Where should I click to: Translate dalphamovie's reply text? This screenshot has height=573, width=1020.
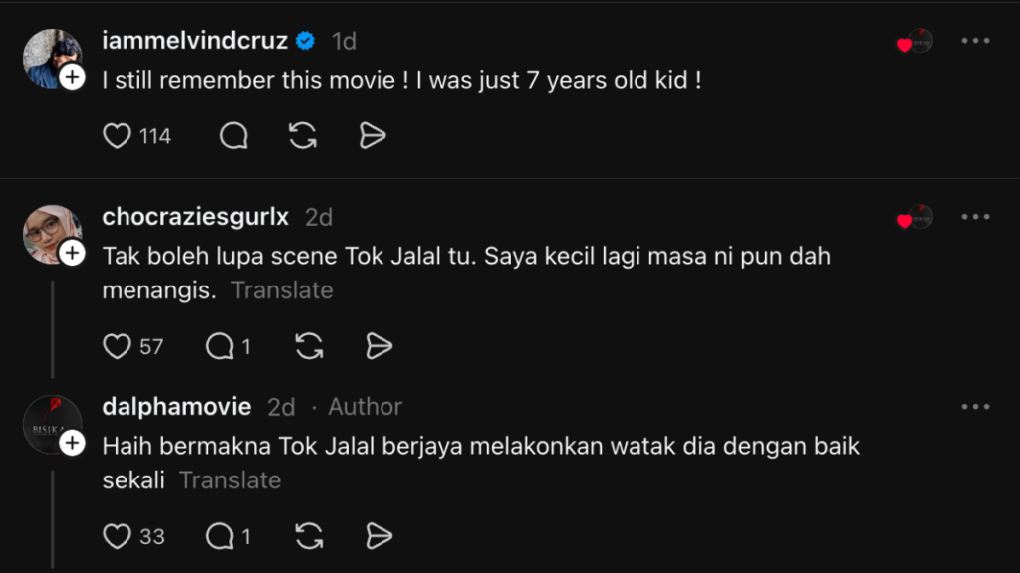(230, 480)
